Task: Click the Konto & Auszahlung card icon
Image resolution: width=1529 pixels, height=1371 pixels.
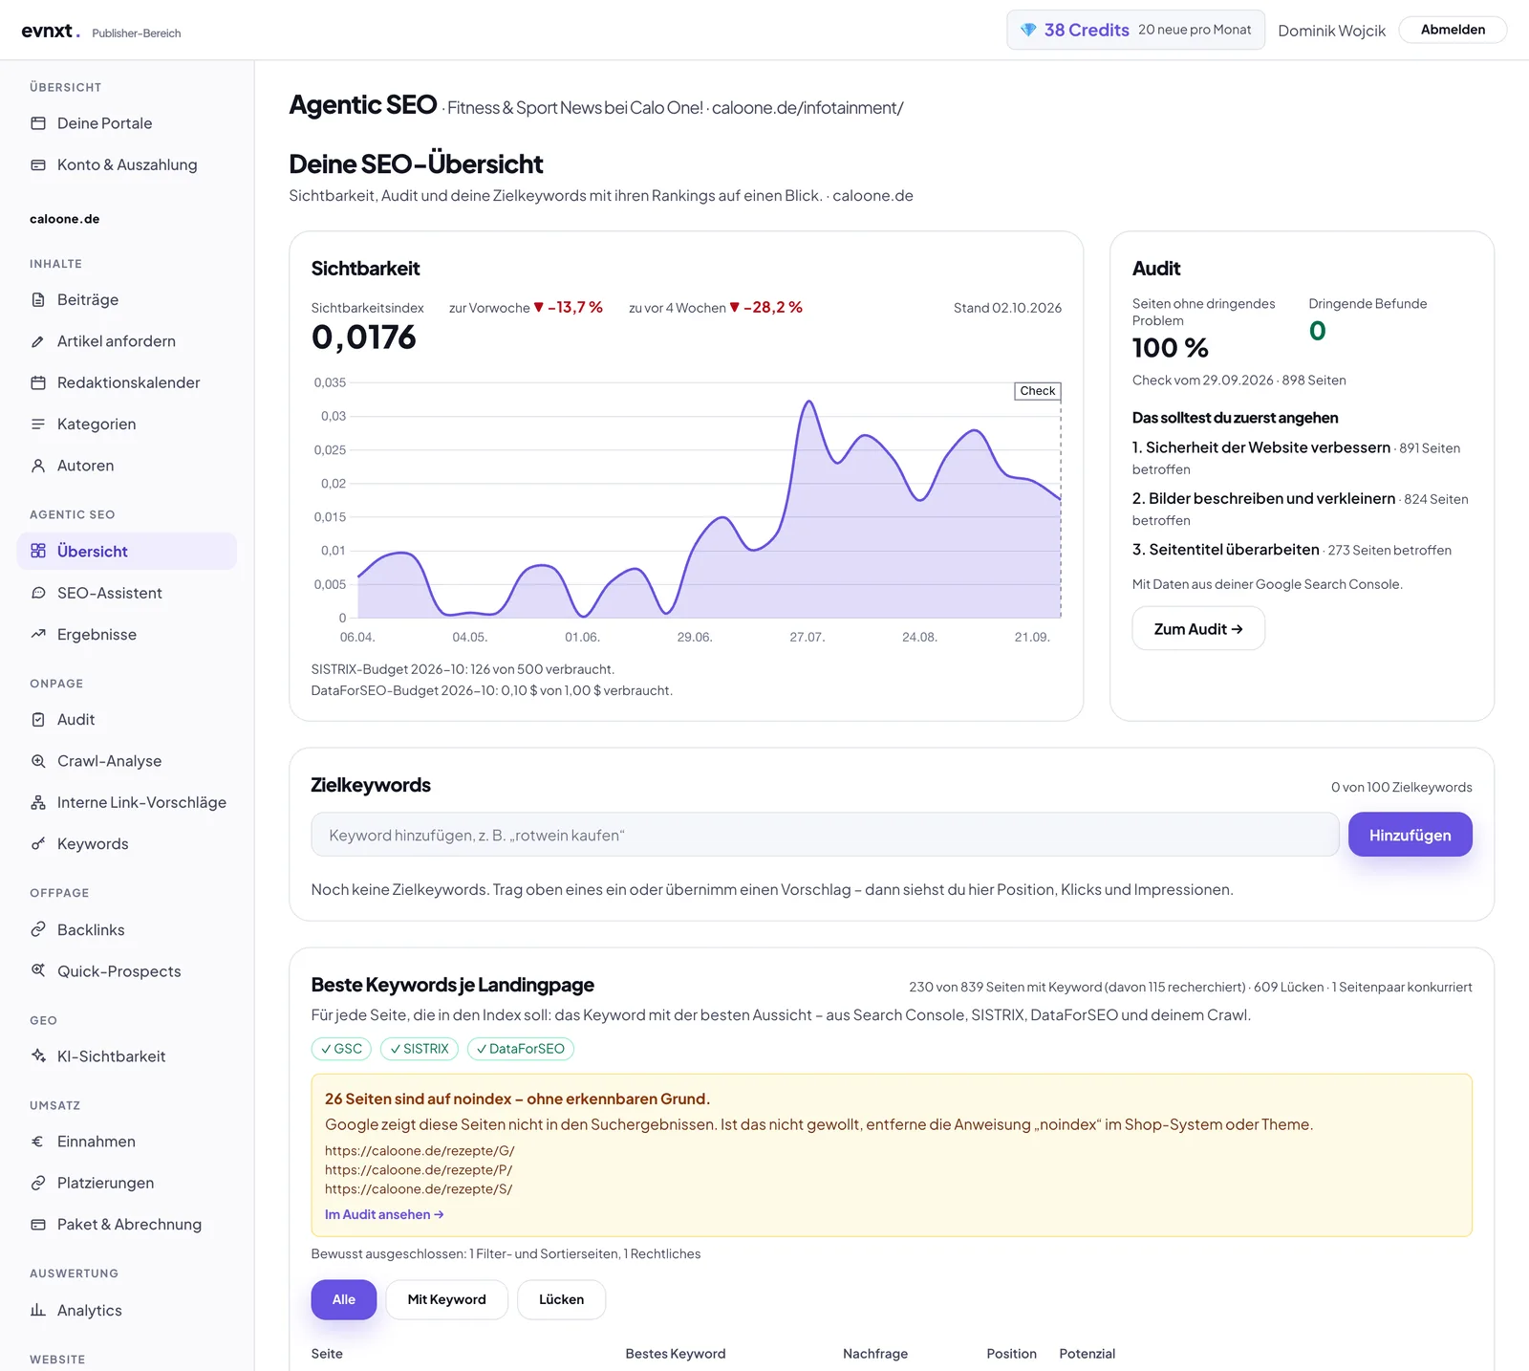Action: pyautogui.click(x=38, y=164)
